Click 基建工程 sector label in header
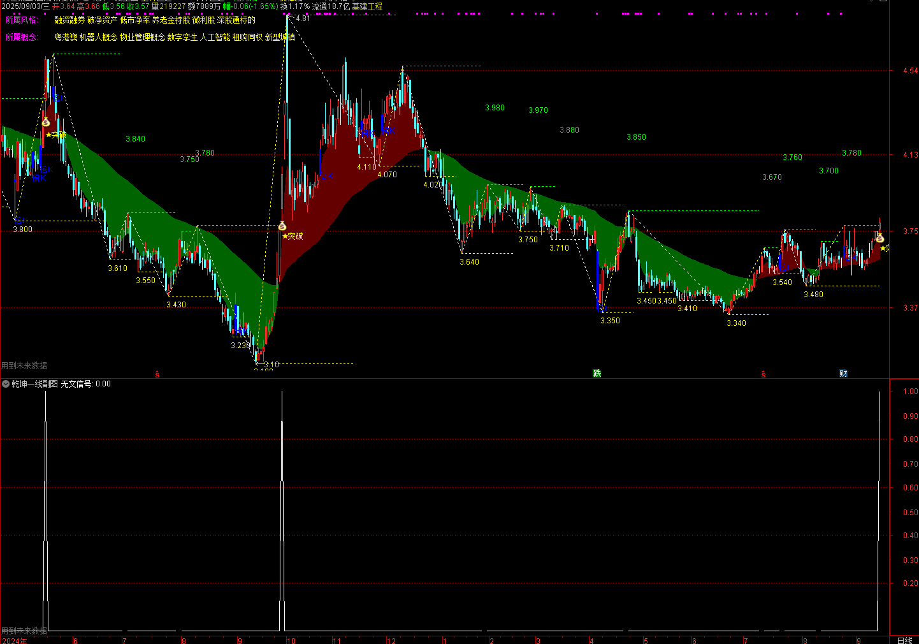 [x=368, y=6]
